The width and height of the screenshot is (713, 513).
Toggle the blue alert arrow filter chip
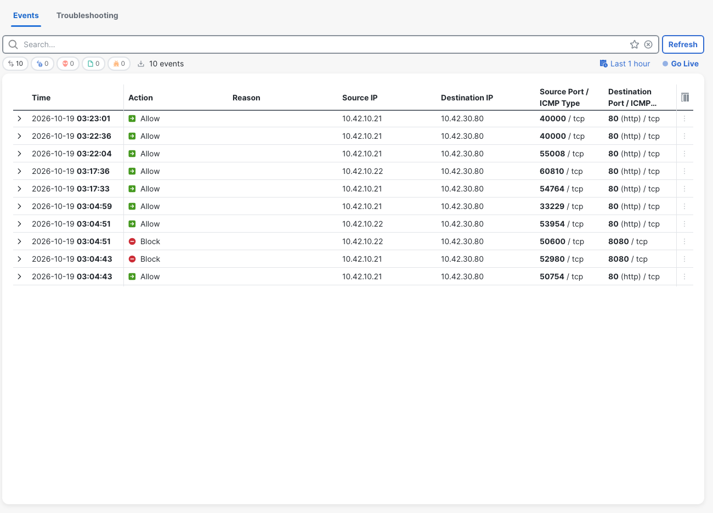[x=42, y=64]
